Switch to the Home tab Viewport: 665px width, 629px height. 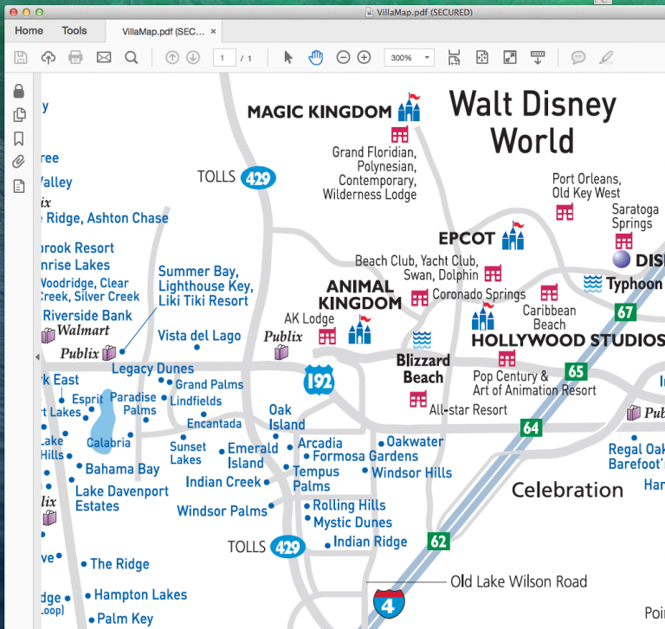click(x=29, y=31)
